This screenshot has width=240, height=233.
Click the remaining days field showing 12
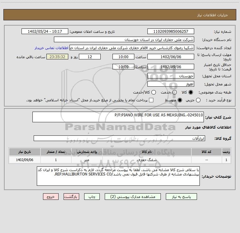[x=90, y=57]
